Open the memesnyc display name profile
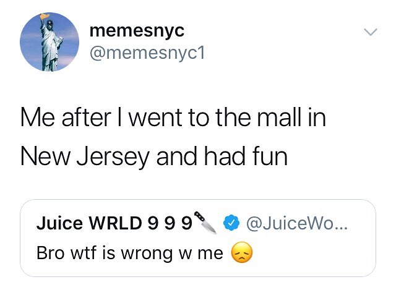The width and height of the screenshot is (396, 282). coord(137,31)
